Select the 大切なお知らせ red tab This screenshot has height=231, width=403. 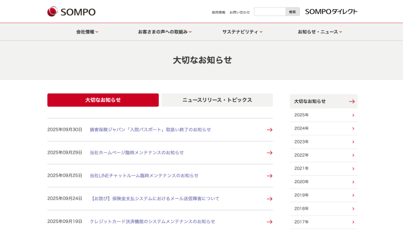103,100
